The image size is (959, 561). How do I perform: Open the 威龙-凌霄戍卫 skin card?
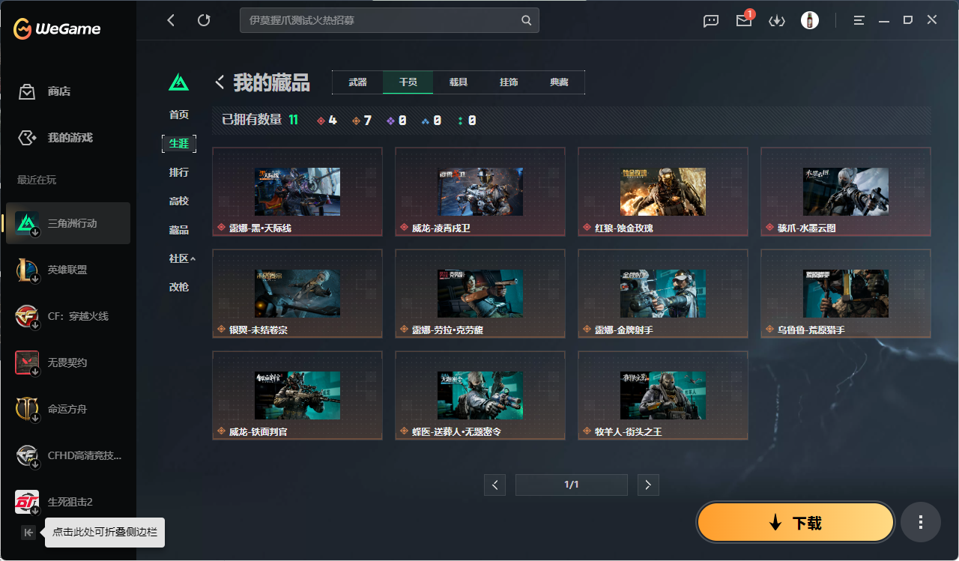pos(480,192)
